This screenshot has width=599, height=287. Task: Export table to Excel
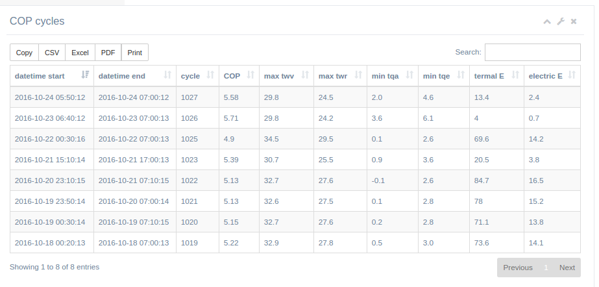click(x=80, y=53)
